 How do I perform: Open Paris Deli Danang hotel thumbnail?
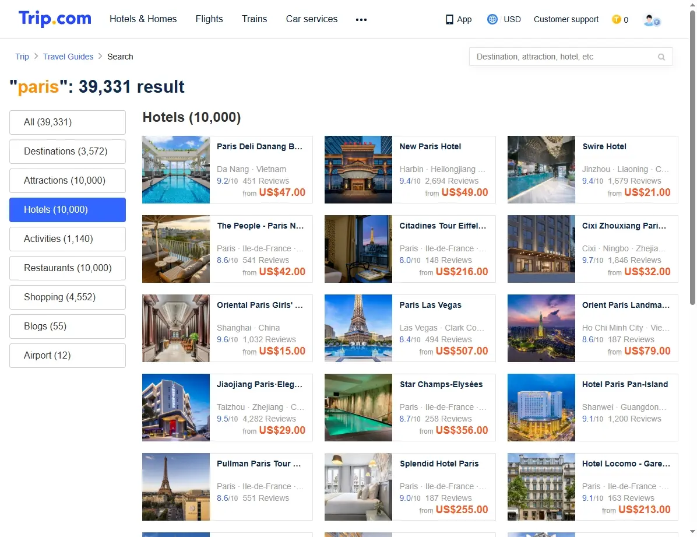(x=176, y=170)
